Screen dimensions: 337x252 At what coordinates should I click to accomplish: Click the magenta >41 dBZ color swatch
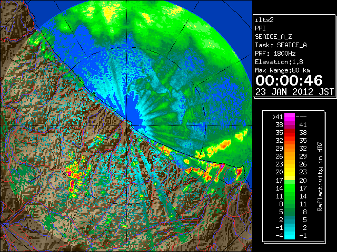[x=290, y=117]
